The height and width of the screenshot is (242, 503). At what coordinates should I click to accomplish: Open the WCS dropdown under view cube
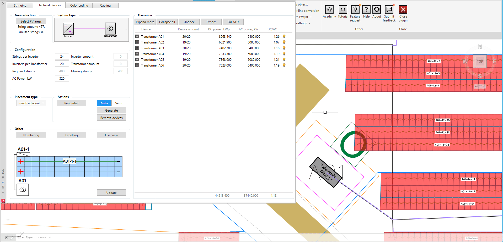[x=480, y=86]
